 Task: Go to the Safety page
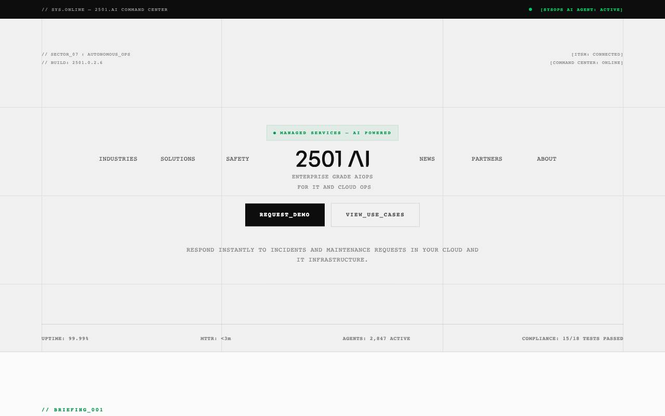[x=237, y=159]
